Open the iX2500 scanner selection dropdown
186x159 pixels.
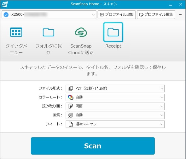pos(49,15)
